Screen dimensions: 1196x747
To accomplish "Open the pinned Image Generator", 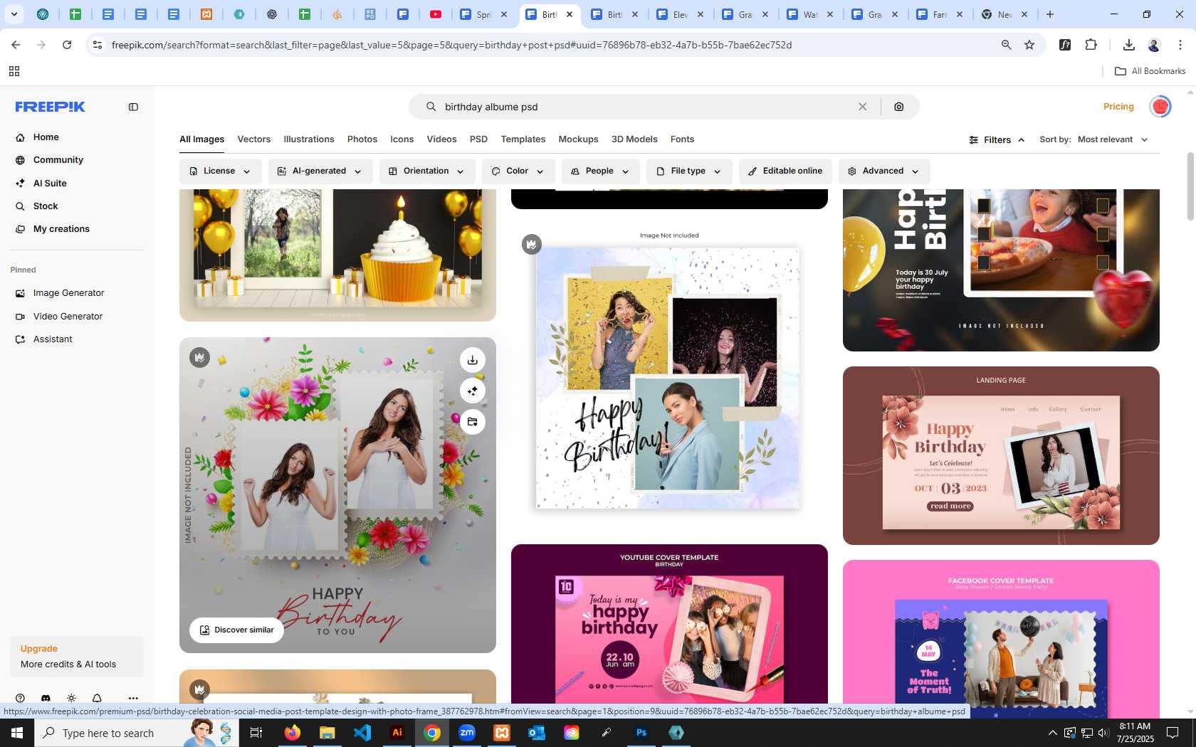I will click(68, 293).
